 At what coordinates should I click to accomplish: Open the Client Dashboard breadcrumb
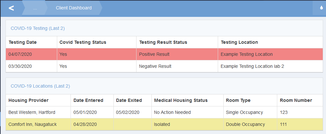[x=74, y=8]
